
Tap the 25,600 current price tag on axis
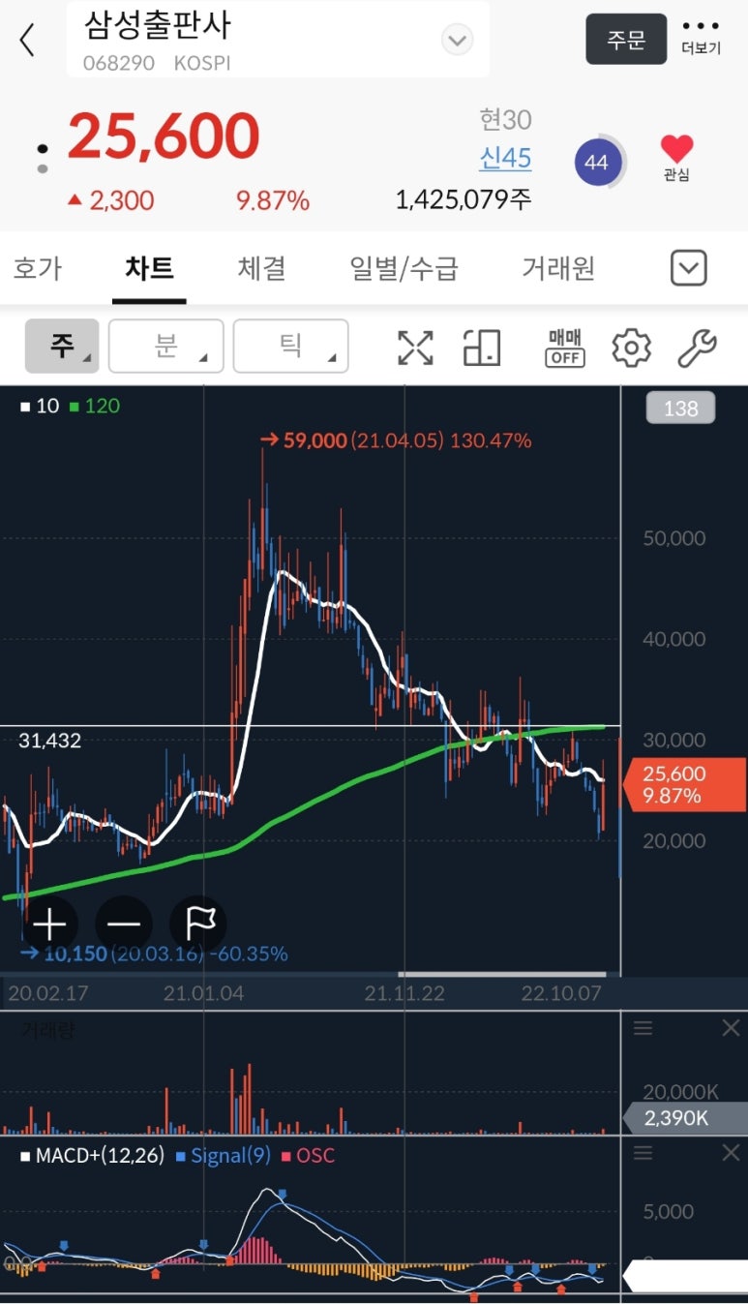coord(683,785)
